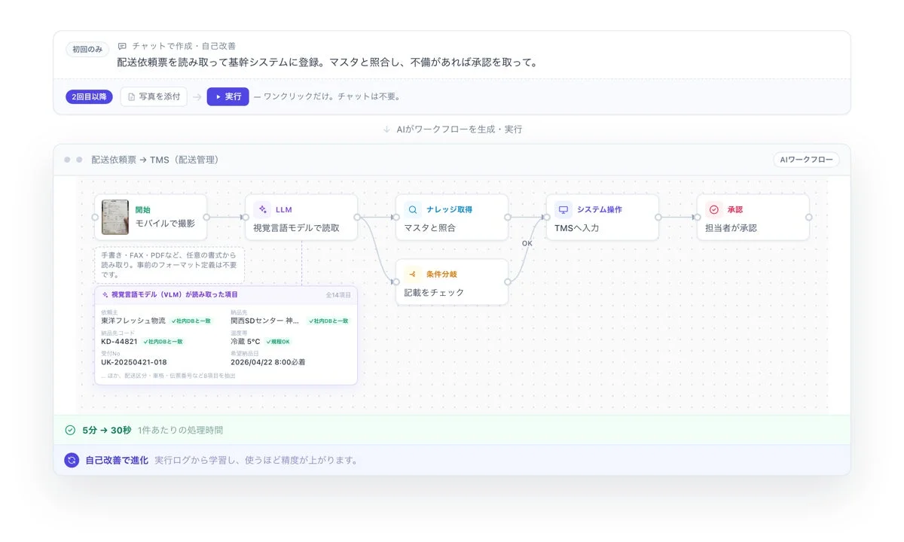Viewport: 904px width, 542px height.
Task: Select the 記載をチェック node
Action: (452, 282)
